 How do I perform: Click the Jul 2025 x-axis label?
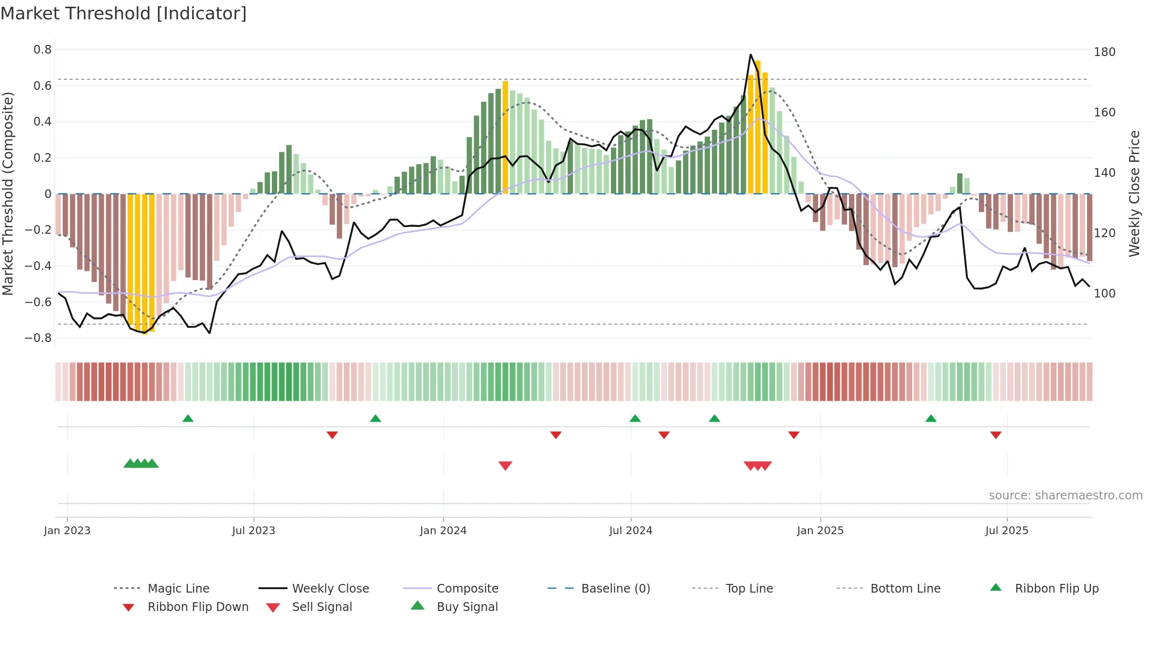click(x=1007, y=530)
